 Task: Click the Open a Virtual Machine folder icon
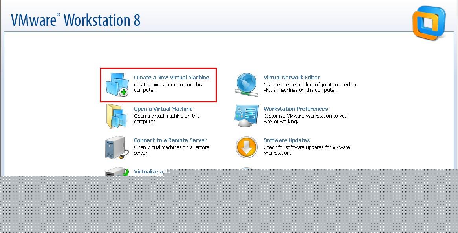[117, 116]
